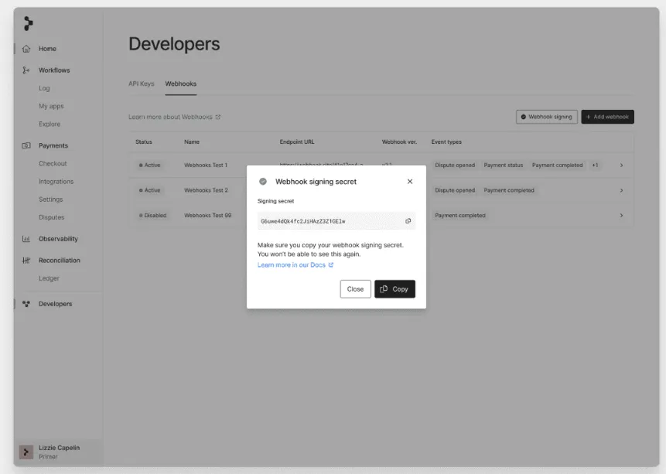Open My apps in the sidebar
This screenshot has height=474, width=666.
tap(51, 106)
